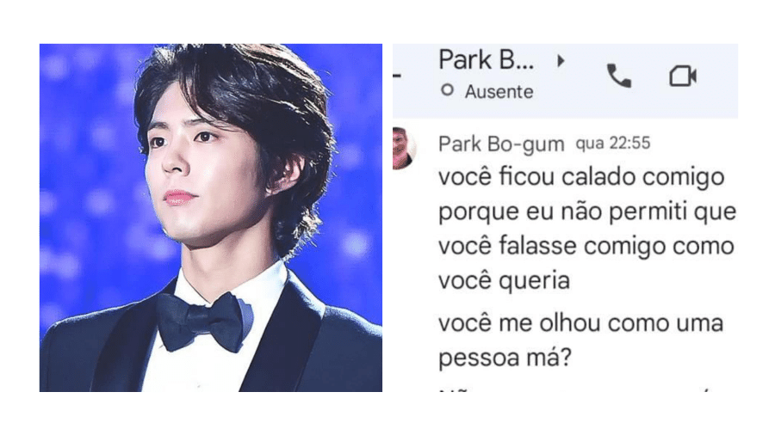This screenshot has height=435, width=775.
Task: Select the line "pessoa má?"
Action: pos(505,358)
